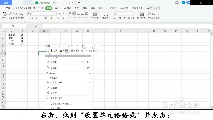Increase decimal places in the ribbon
213x120 pixels.
pos(129,18)
